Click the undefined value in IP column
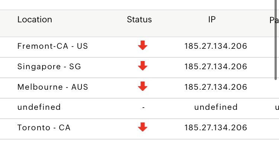Screen dimensions: 279x150 tap(216, 107)
